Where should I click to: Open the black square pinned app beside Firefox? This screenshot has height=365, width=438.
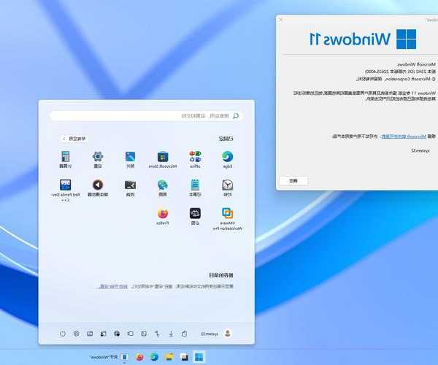pos(195,216)
